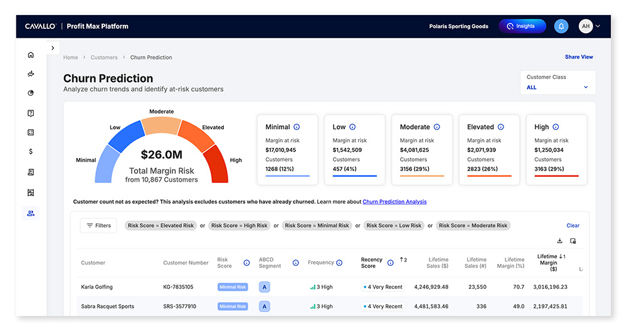Screen dimensions: 627x331
Task: Click the Home icon in sidebar
Action: point(31,55)
